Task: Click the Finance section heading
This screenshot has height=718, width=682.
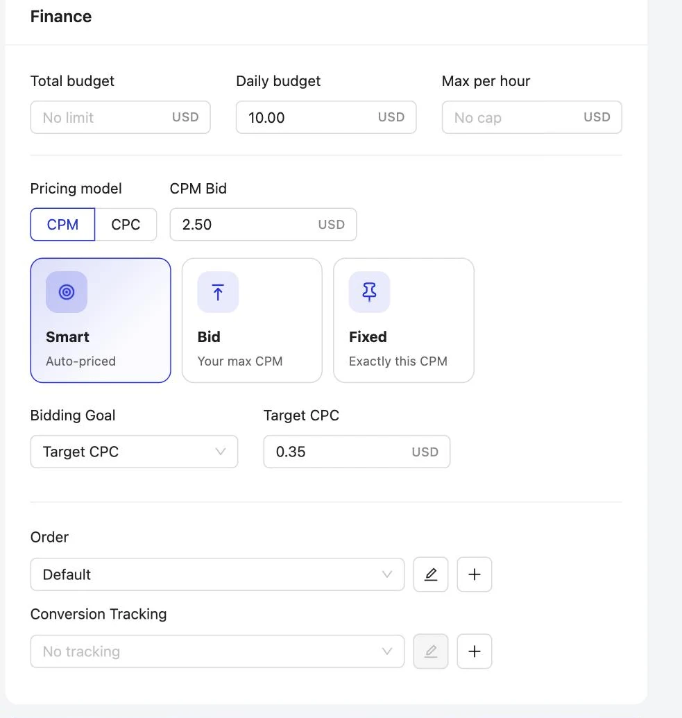Action: point(61,17)
